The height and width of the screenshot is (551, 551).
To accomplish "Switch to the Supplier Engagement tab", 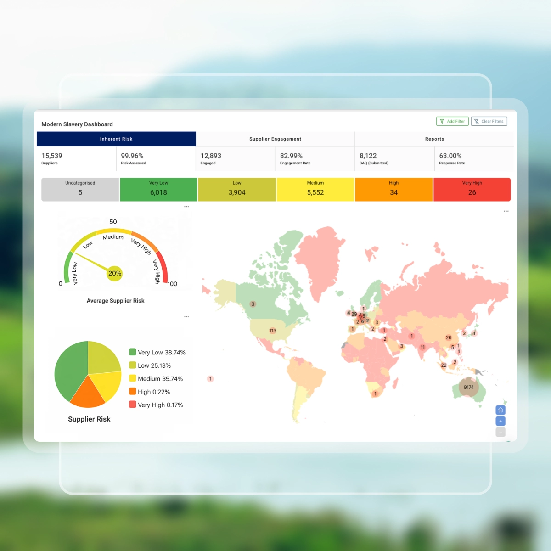I will (x=275, y=139).
